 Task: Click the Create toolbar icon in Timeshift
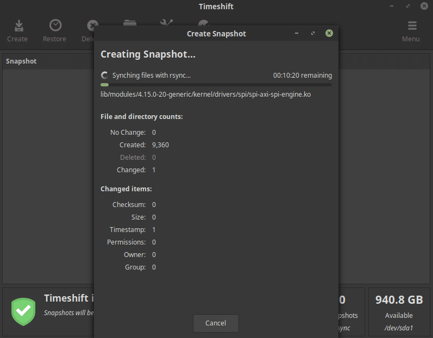click(x=19, y=26)
